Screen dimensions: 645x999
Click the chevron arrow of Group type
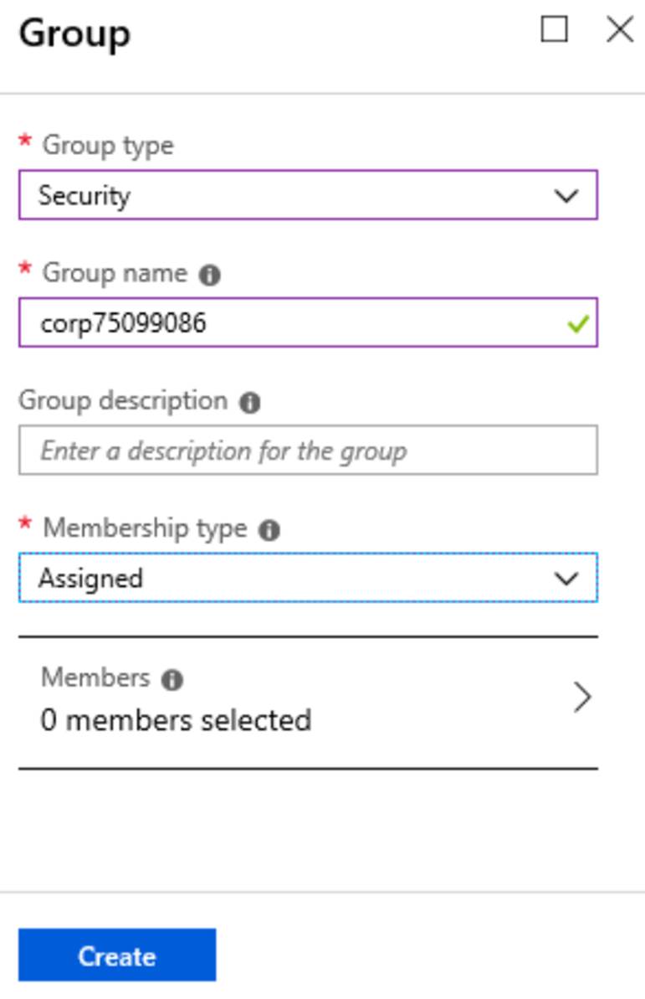[x=566, y=196]
